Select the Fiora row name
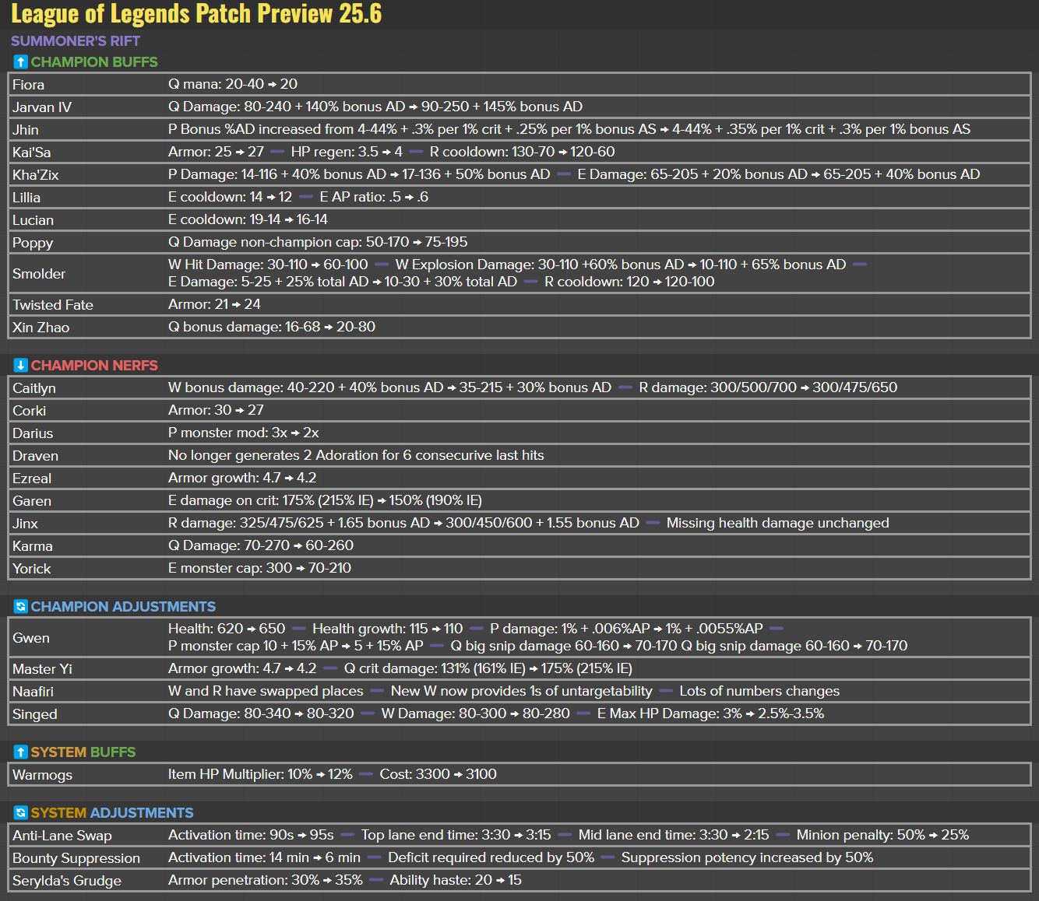Screen dimensions: 1039x901 point(28,85)
